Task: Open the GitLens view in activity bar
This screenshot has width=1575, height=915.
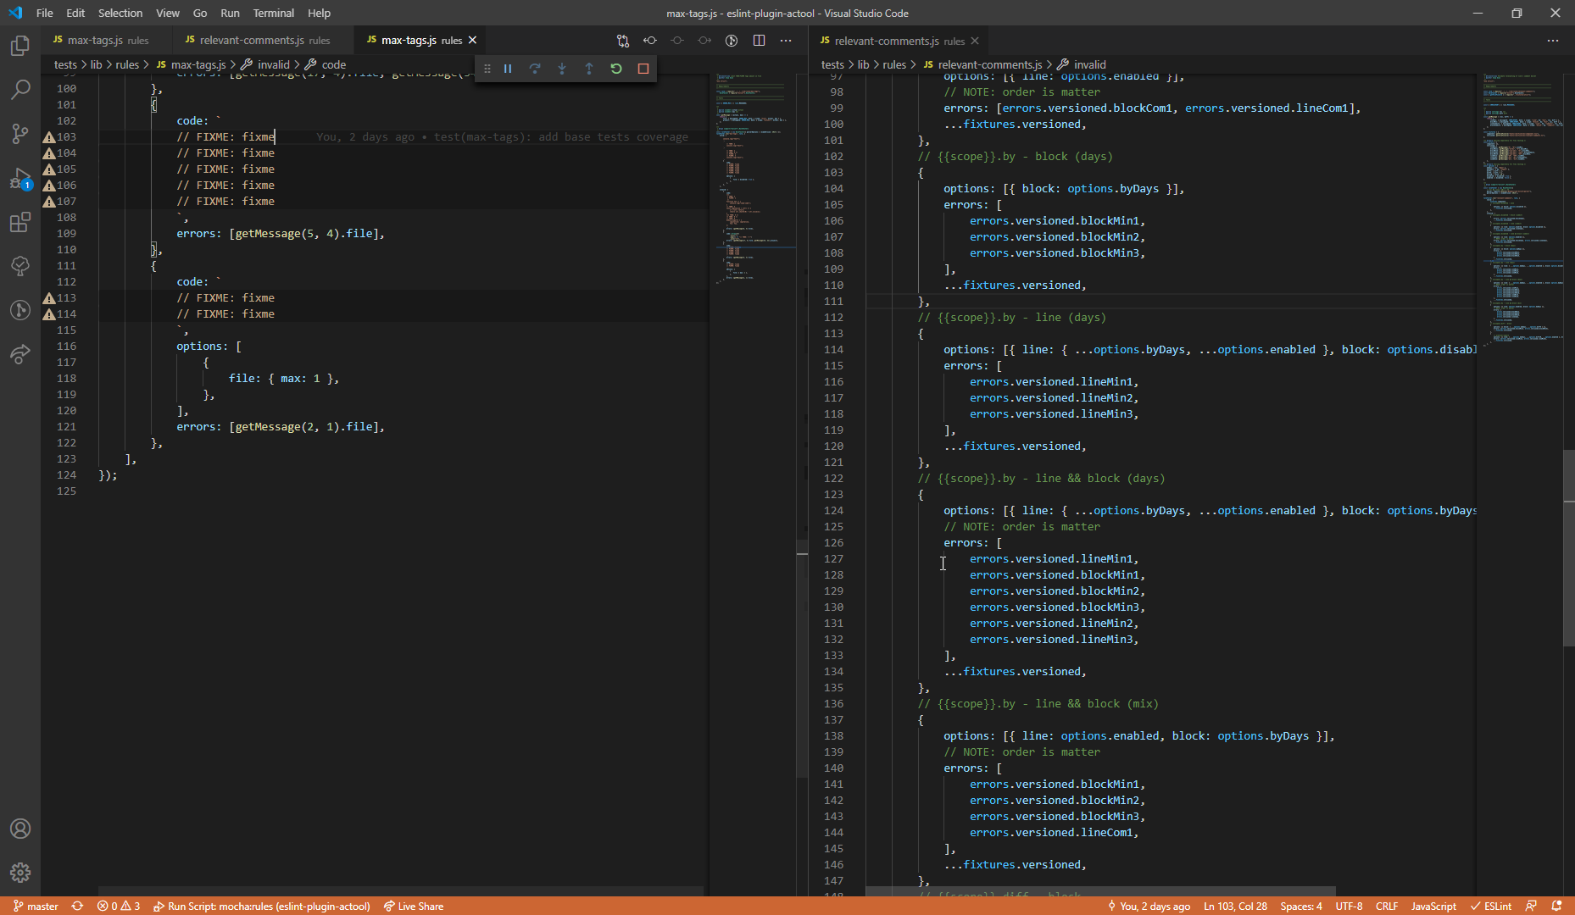Action: click(x=20, y=310)
